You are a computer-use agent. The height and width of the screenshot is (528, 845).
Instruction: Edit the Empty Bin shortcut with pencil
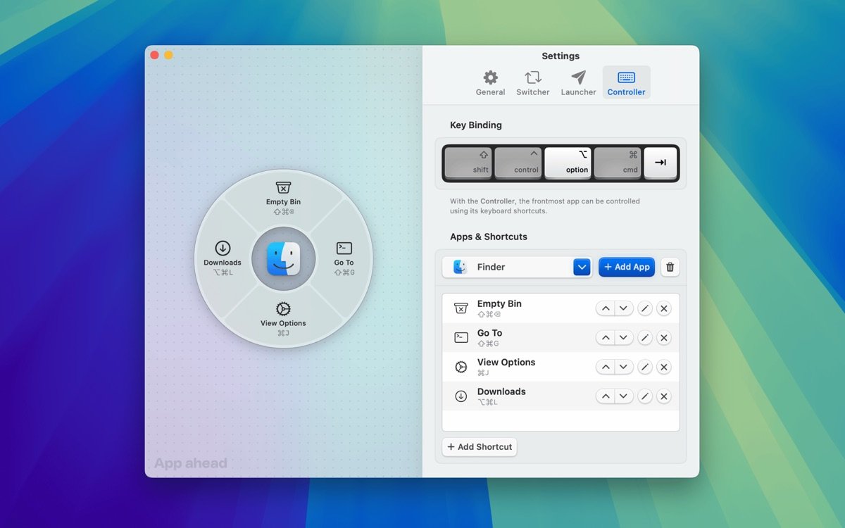pyautogui.click(x=644, y=308)
